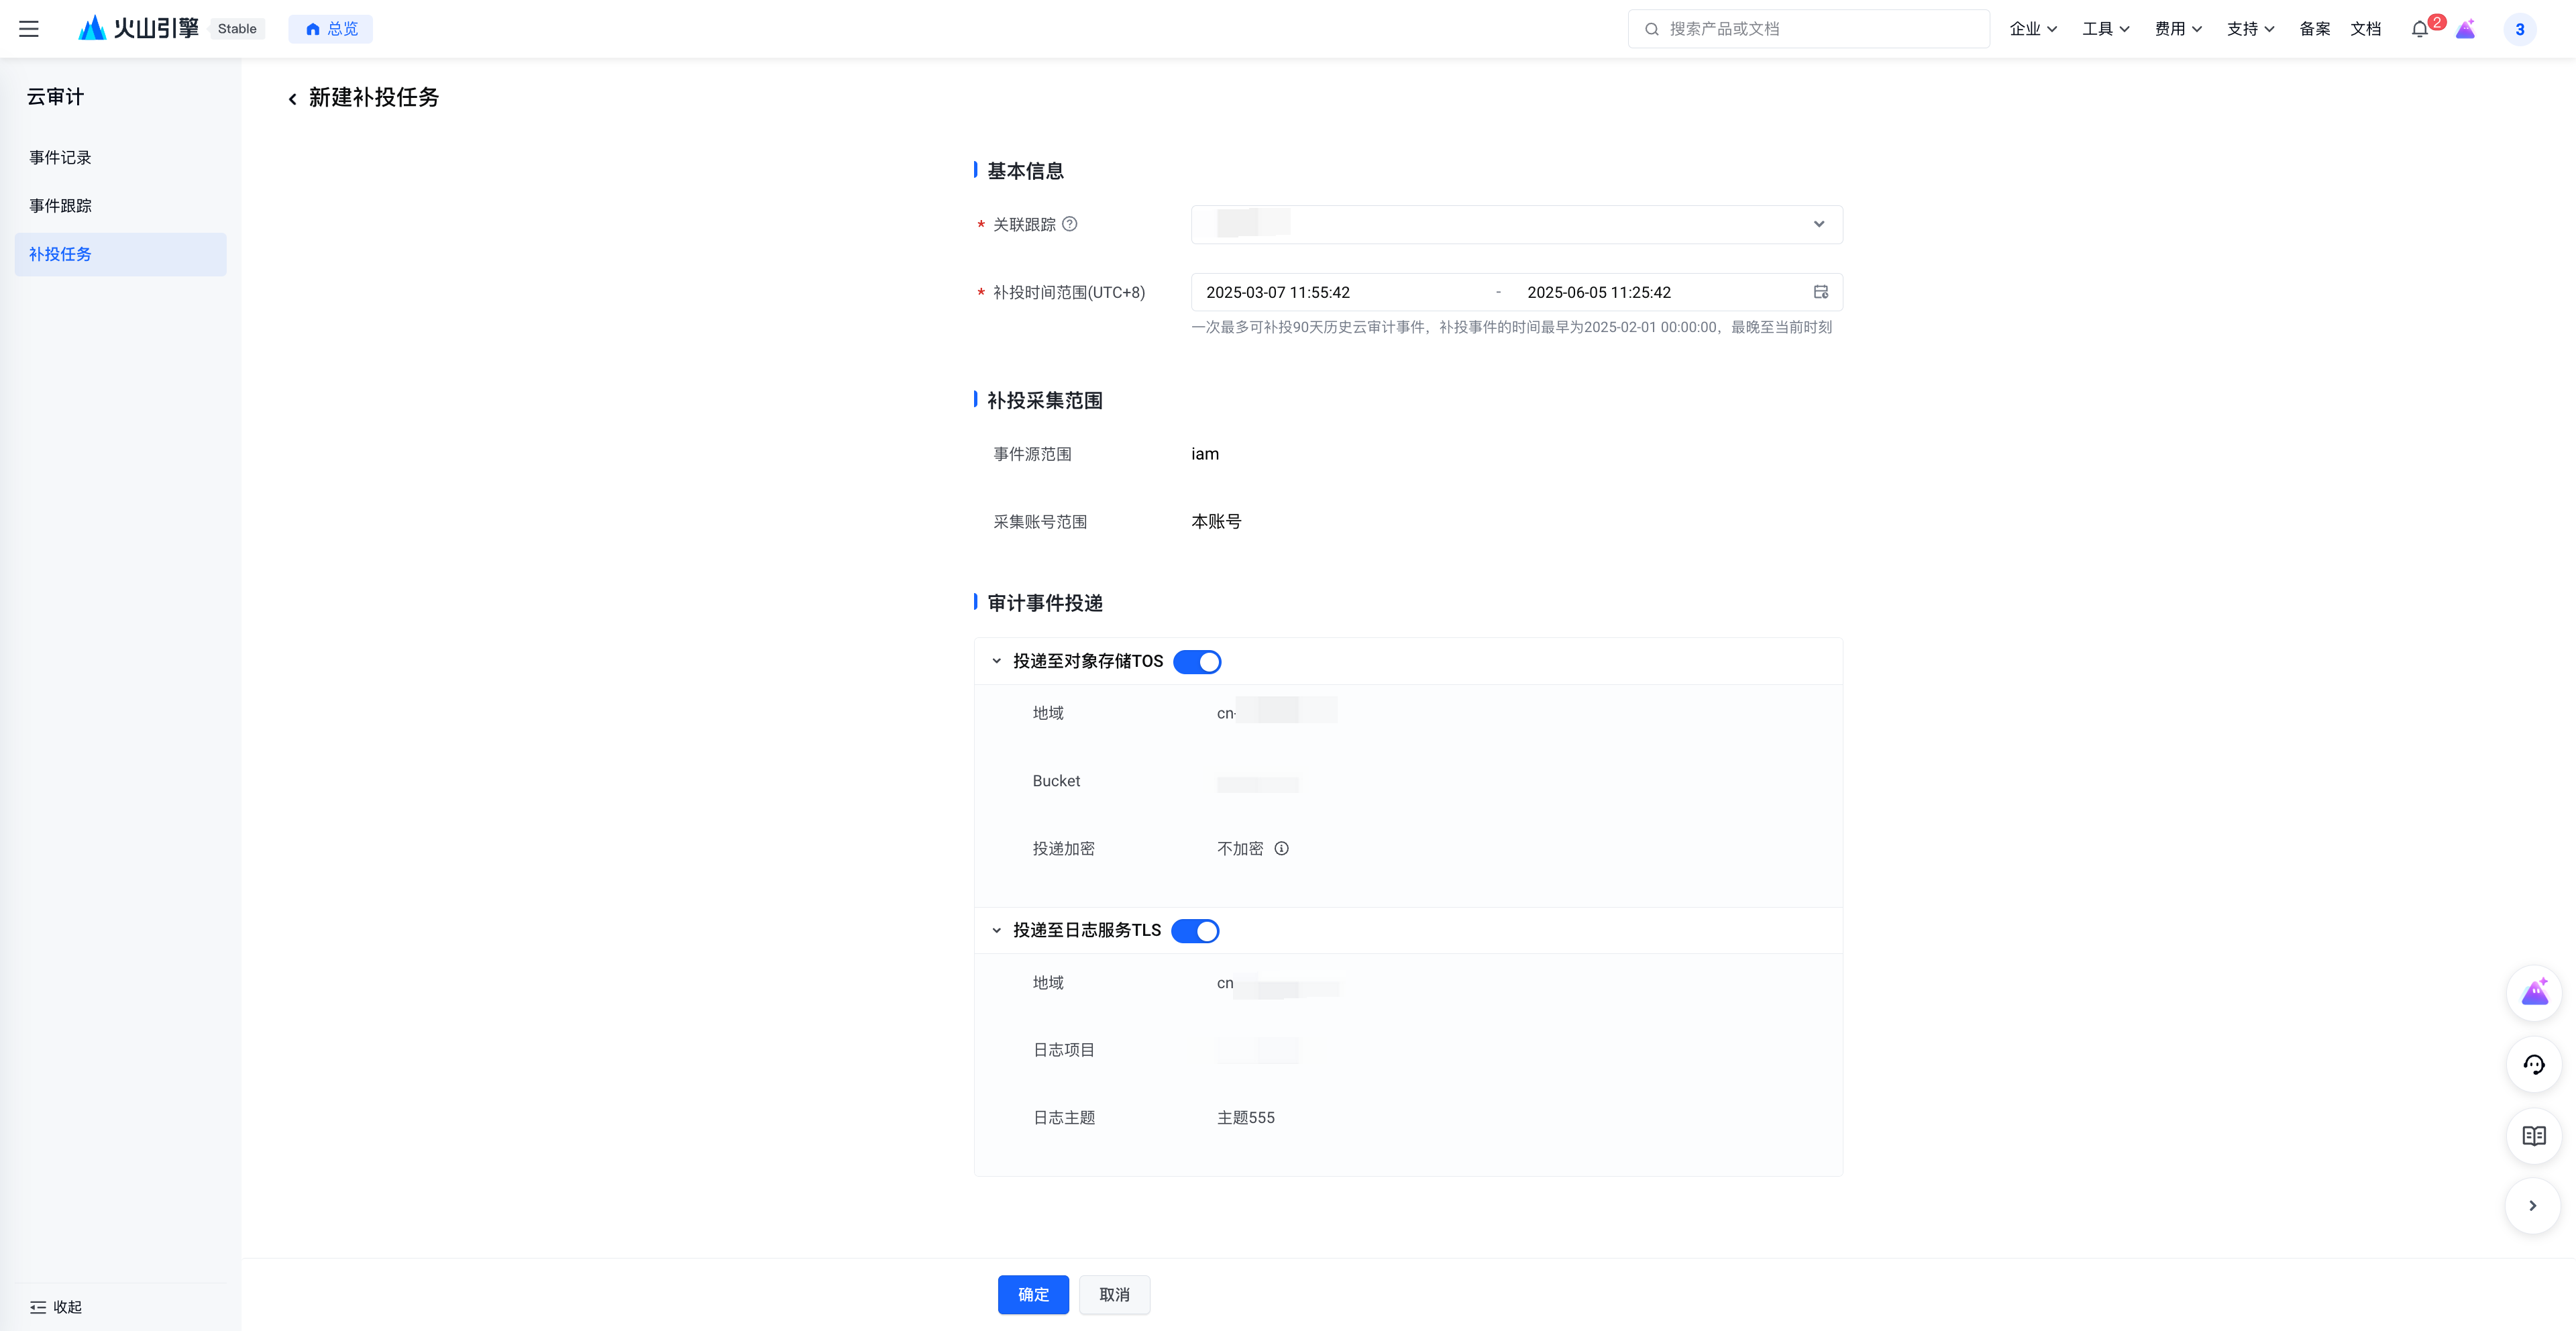Collapse the 投递至对象存储TOS section
The height and width of the screenshot is (1331, 2576).
(x=996, y=661)
